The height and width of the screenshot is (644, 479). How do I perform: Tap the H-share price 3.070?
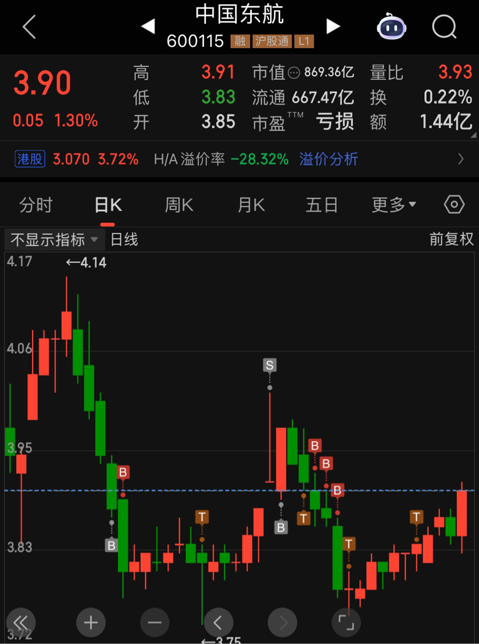coord(71,159)
